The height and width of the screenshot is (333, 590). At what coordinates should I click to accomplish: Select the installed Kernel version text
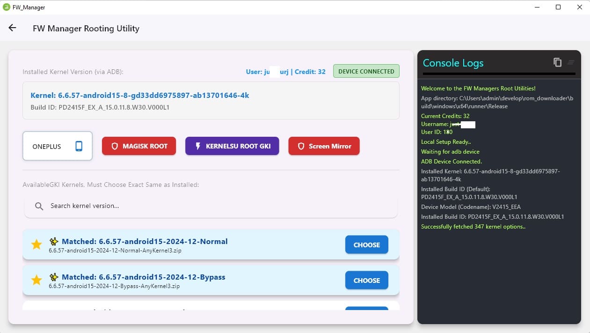(x=139, y=95)
